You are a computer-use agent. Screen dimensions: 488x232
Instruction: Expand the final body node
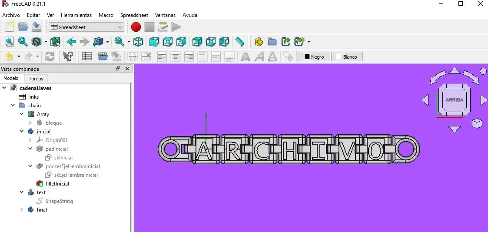click(x=21, y=210)
